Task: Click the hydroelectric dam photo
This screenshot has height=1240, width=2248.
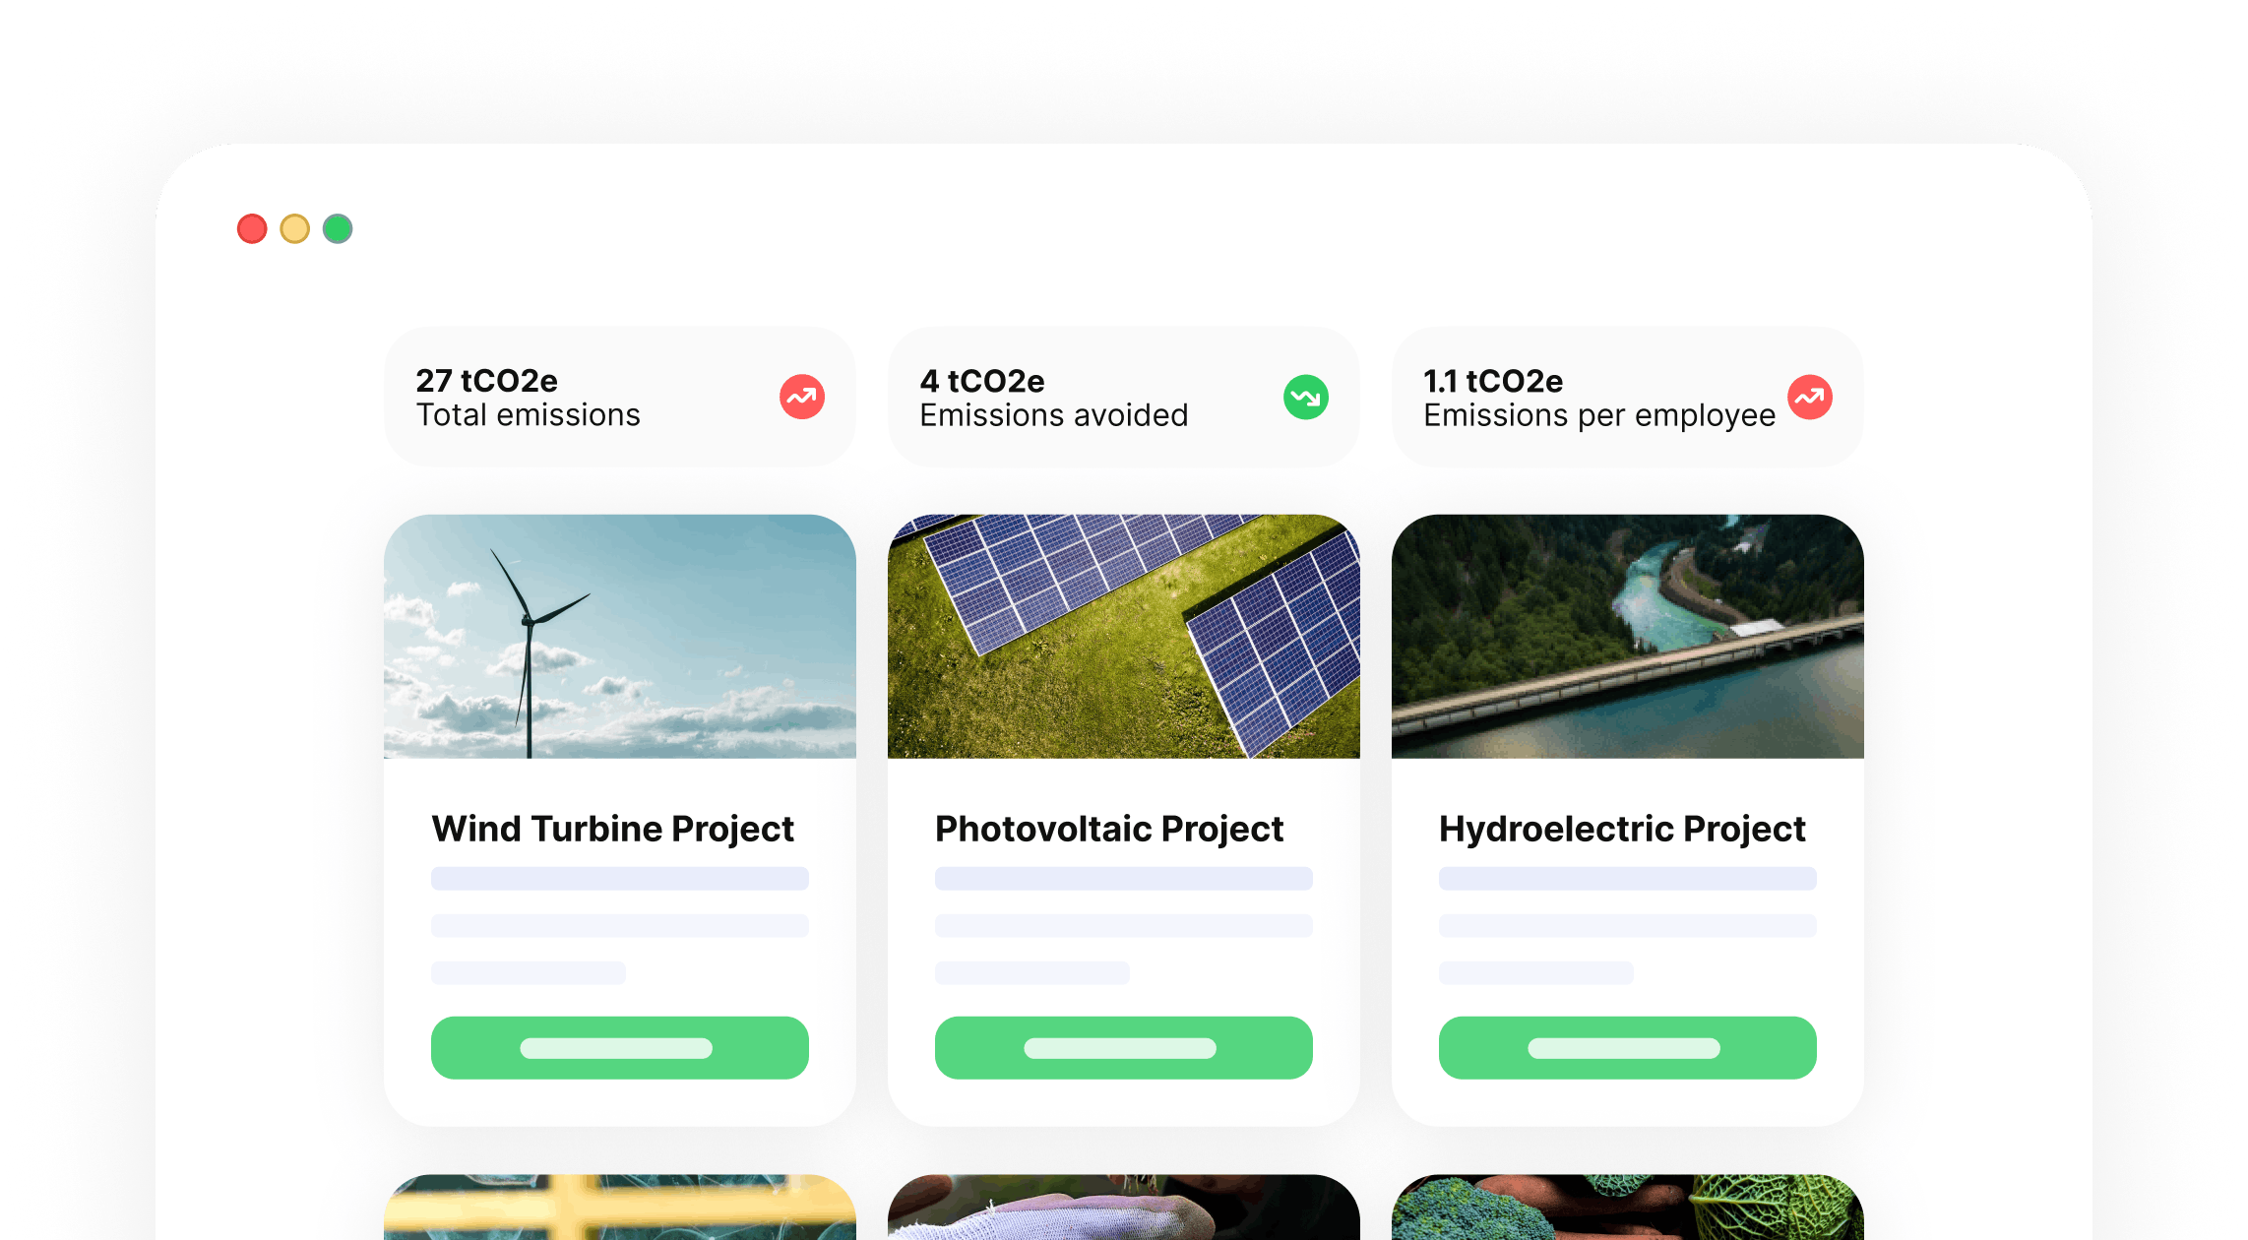Action: point(1628,636)
